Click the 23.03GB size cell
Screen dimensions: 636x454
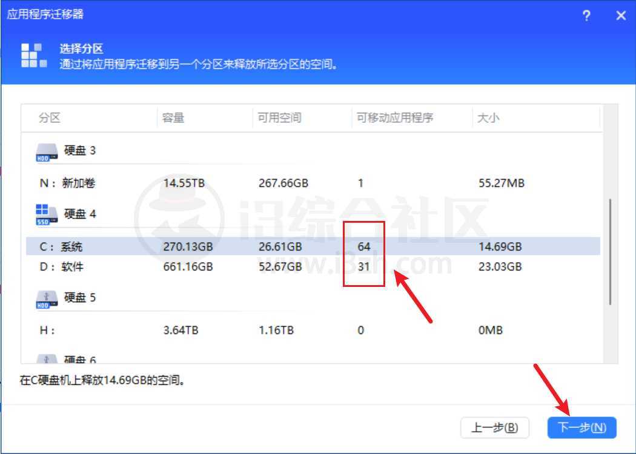[x=500, y=267]
